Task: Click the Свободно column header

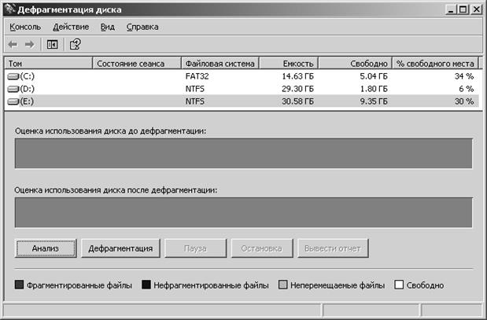Action: click(x=356, y=64)
